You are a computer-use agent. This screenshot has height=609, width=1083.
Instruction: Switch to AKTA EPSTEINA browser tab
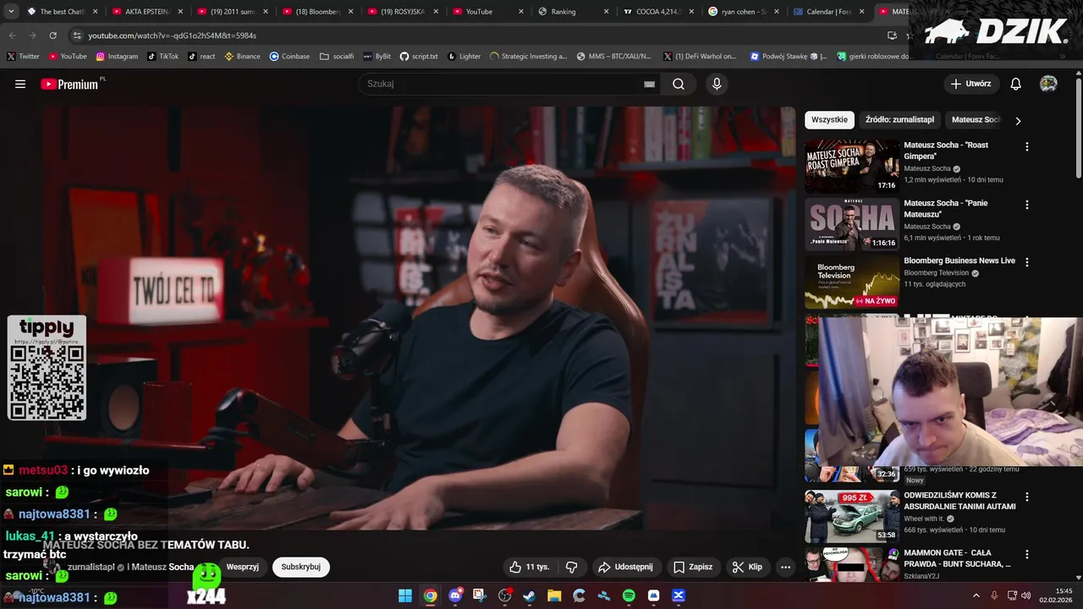click(146, 12)
